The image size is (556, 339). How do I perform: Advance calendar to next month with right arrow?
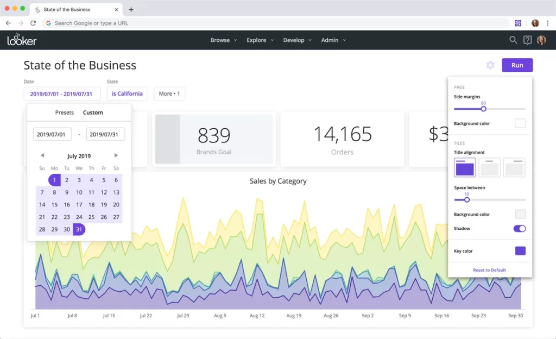(x=117, y=155)
